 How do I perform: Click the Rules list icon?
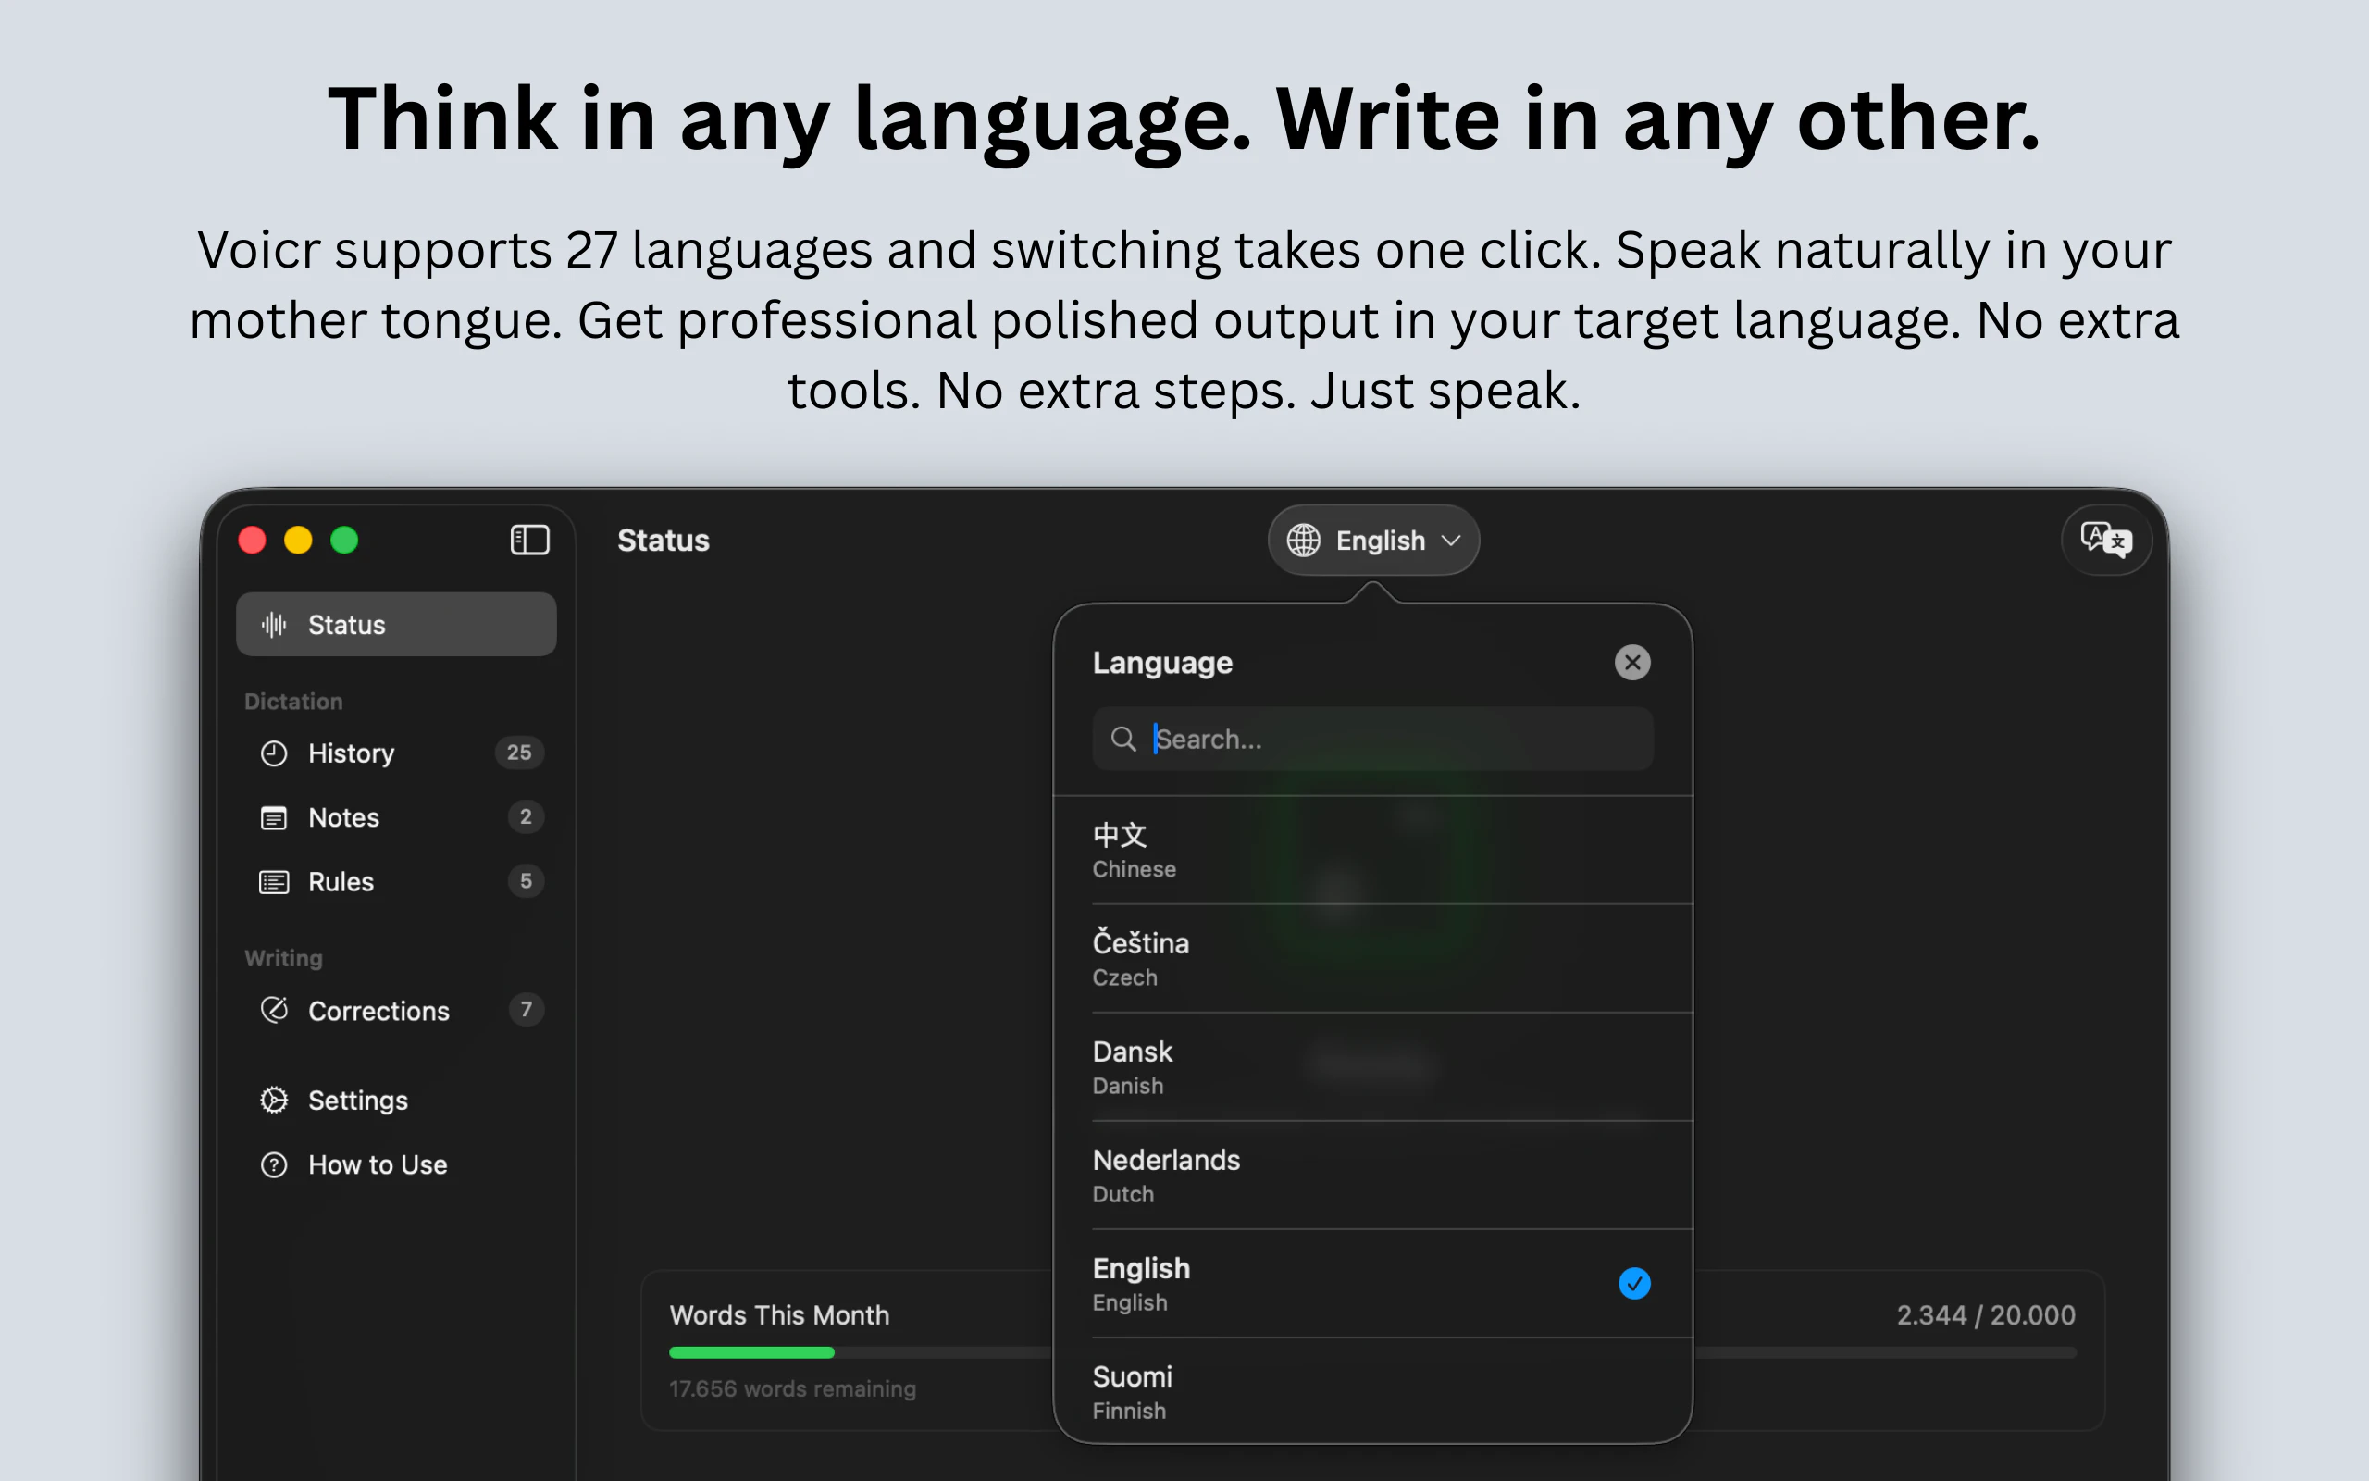pyautogui.click(x=274, y=881)
